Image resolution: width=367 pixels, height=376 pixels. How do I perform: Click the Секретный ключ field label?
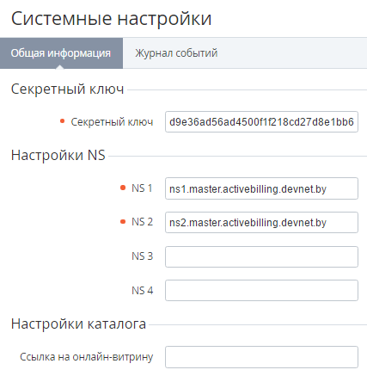[112, 122]
